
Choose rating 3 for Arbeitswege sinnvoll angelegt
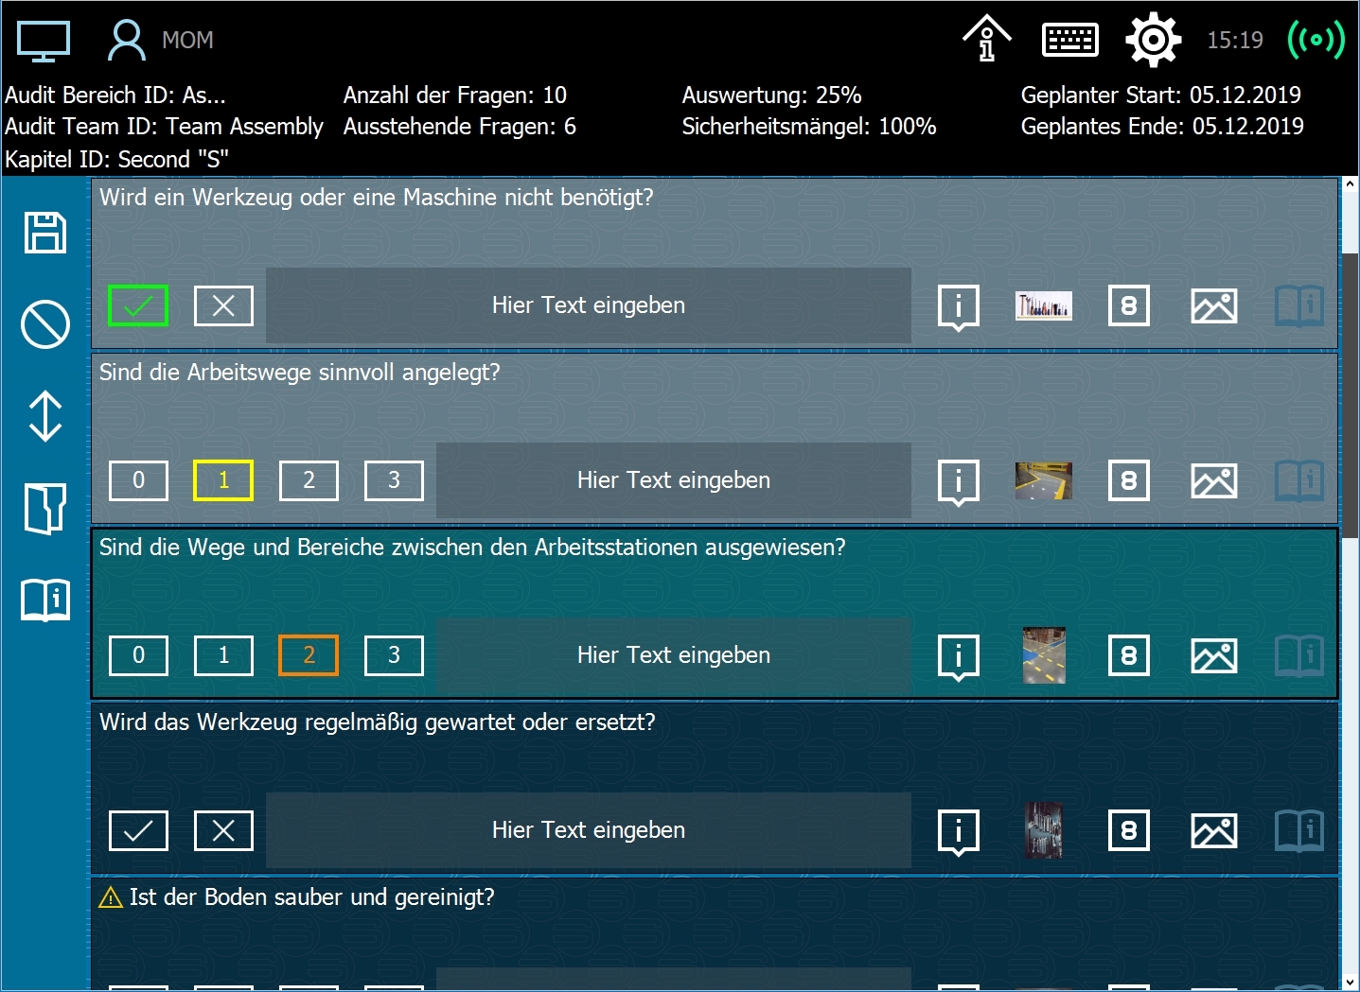[x=394, y=480]
